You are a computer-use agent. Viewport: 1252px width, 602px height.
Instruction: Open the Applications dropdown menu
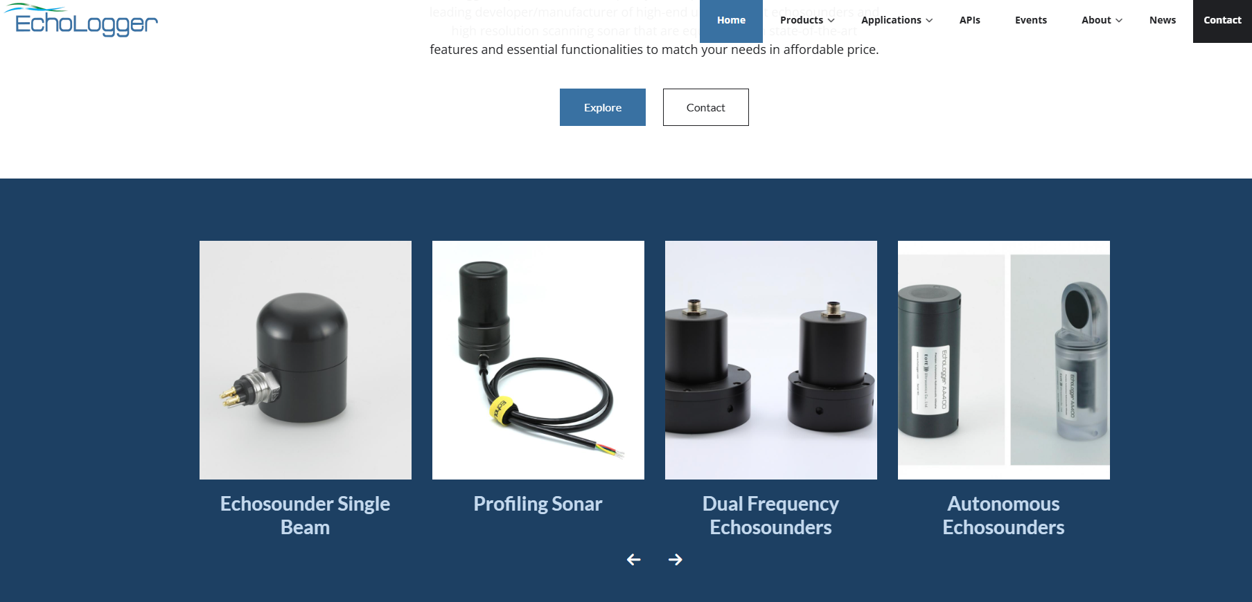pos(897,20)
